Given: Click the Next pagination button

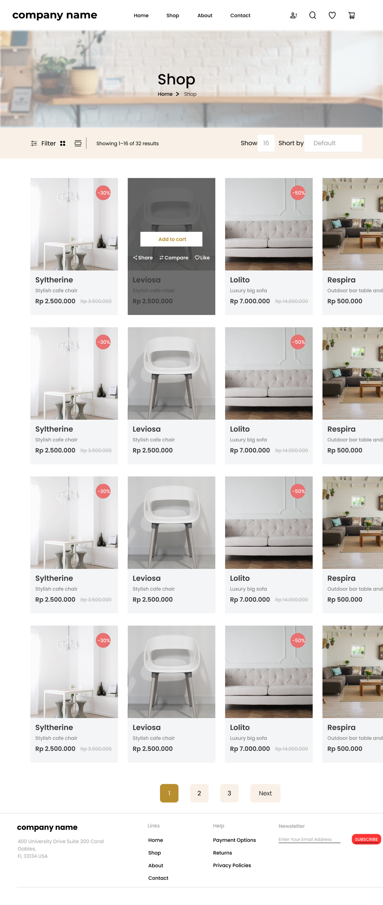Looking at the screenshot, I should coord(265,793).
